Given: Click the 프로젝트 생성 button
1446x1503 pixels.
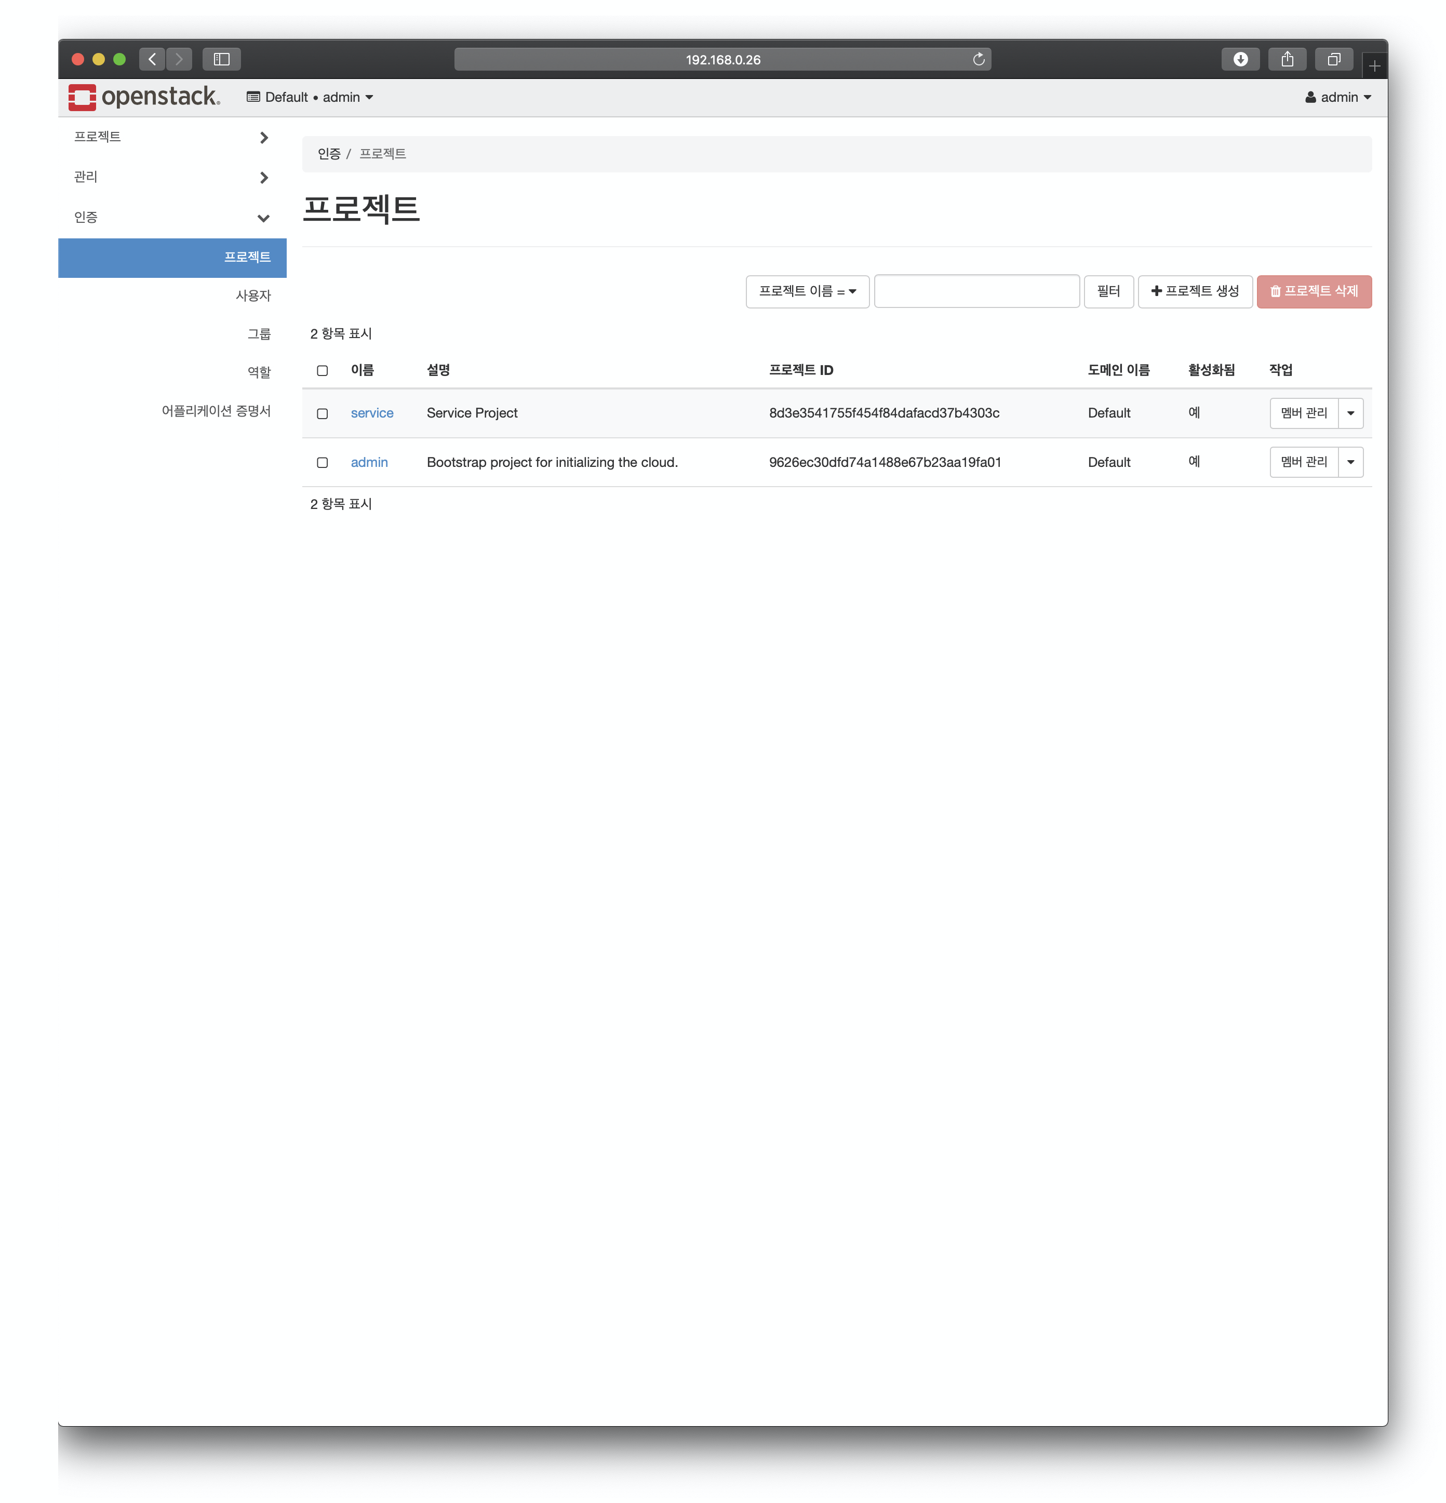Looking at the screenshot, I should coord(1195,291).
